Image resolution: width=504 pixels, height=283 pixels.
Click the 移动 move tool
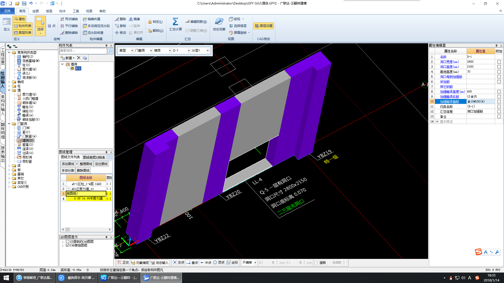[x=120, y=33]
